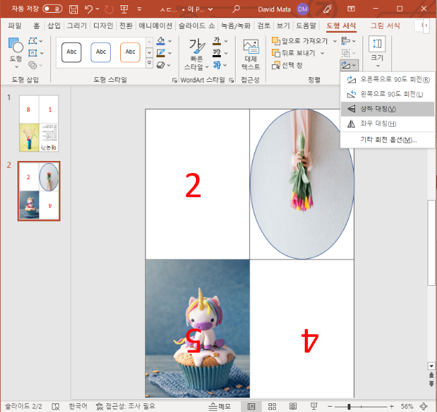
Task: Open the 보기 ribbon tab
Action: pyautogui.click(x=283, y=26)
